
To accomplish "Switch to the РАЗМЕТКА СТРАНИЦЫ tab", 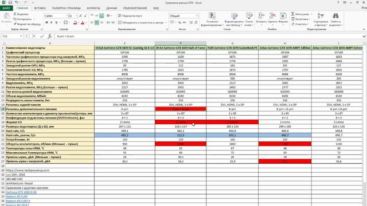I will point(67,8).
